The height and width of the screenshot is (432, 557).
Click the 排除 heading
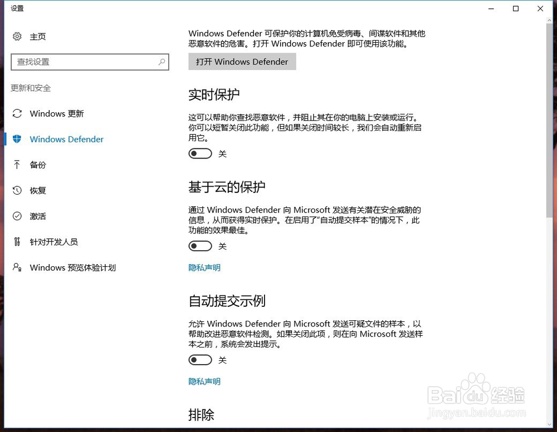(201, 415)
